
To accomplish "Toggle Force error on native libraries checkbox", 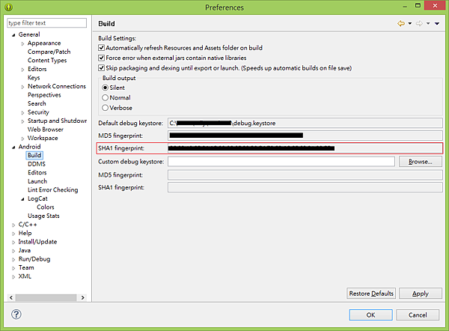I will 102,58.
